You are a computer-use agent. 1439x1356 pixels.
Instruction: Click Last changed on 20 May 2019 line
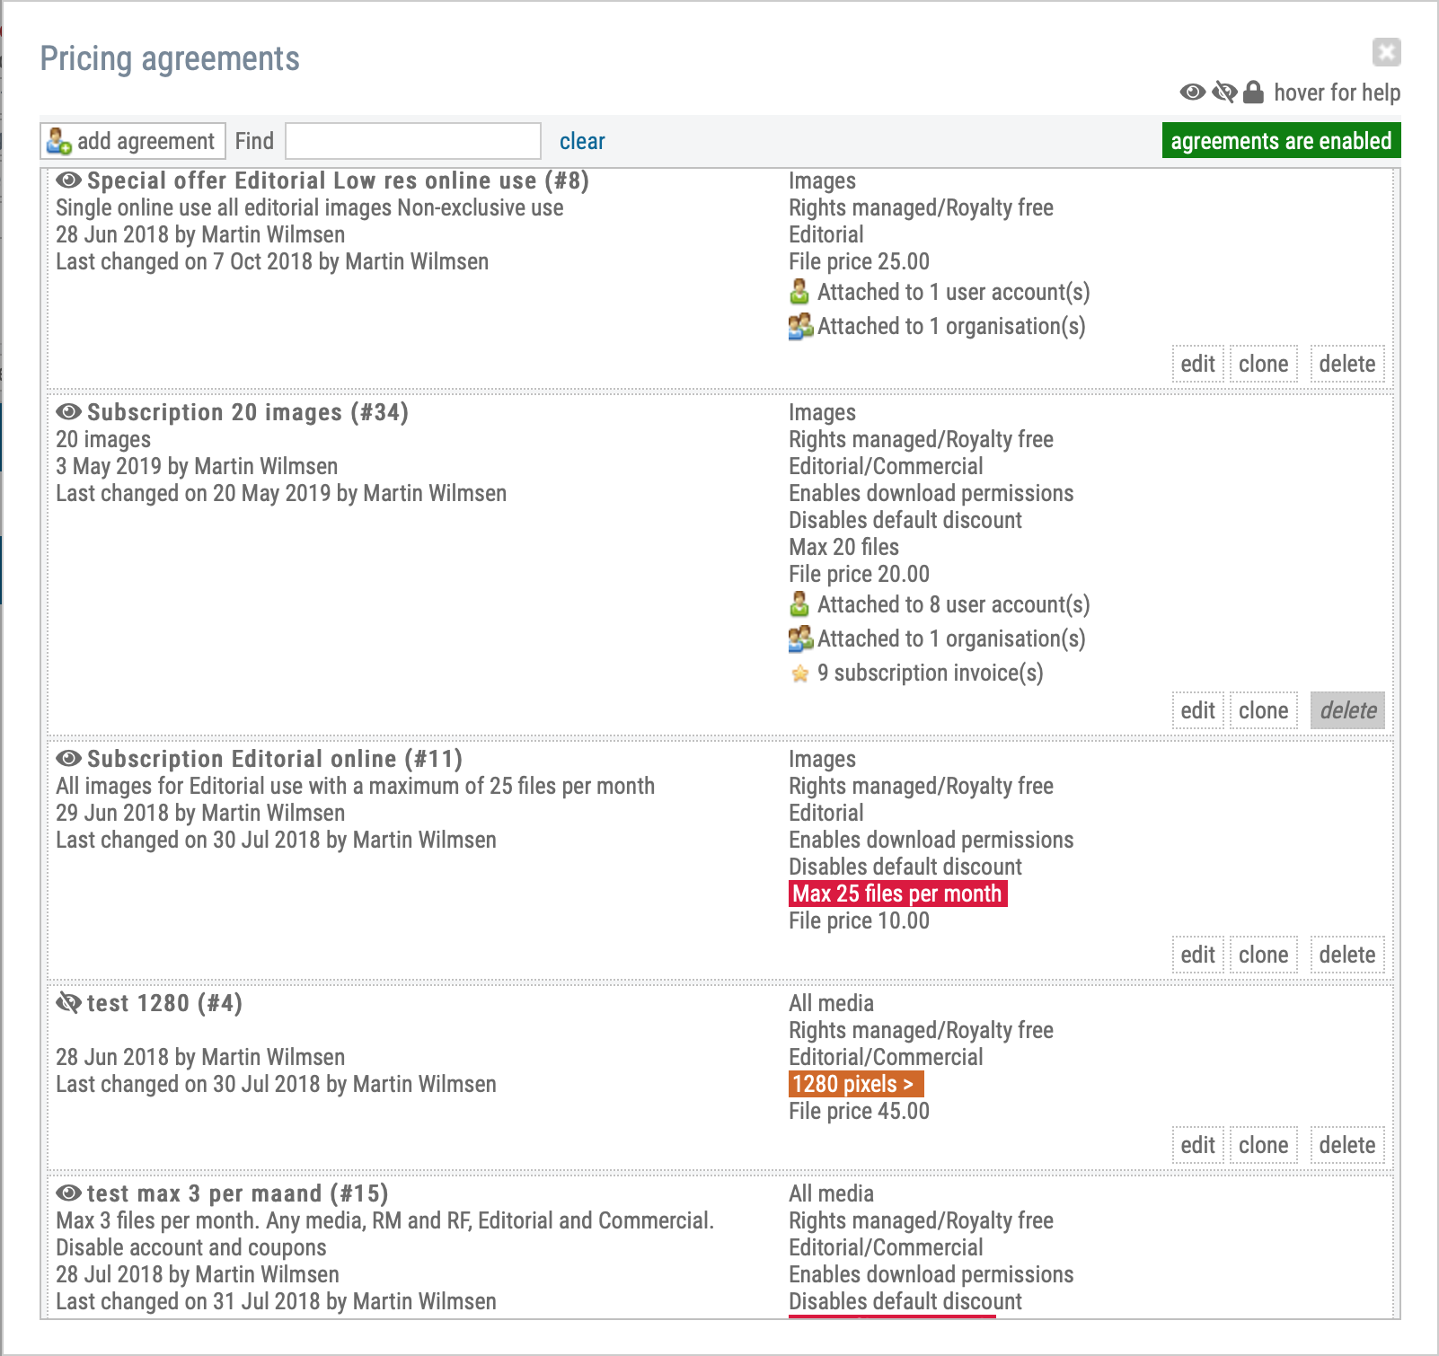coord(281,493)
